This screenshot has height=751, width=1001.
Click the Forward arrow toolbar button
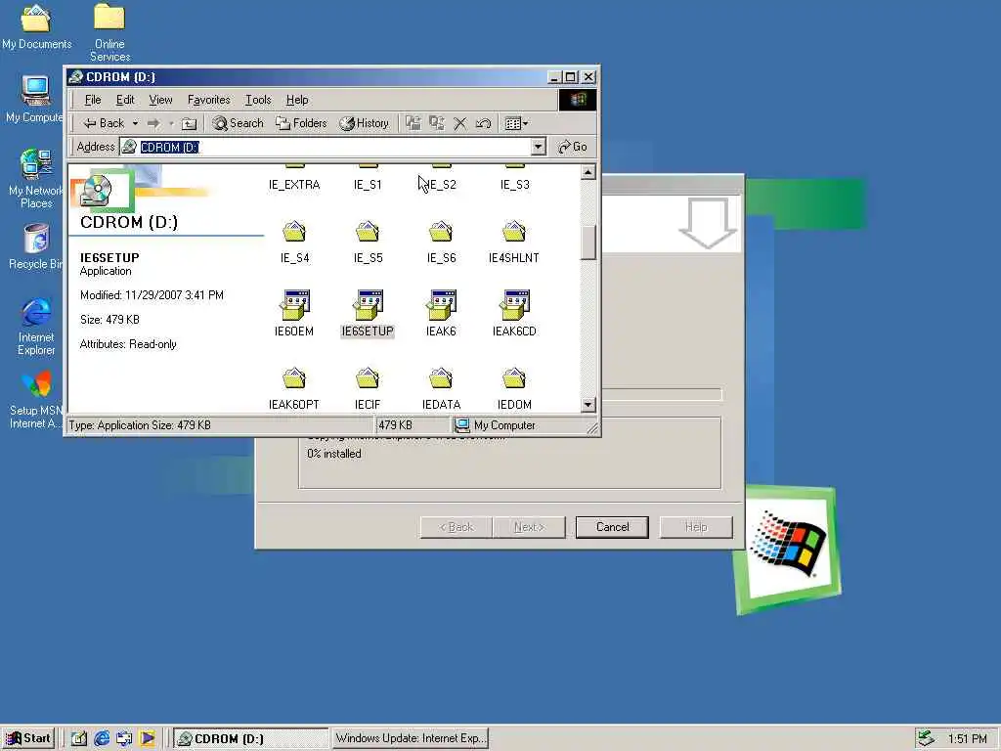(x=153, y=123)
